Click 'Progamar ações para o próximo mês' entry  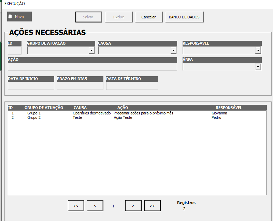point(143,113)
